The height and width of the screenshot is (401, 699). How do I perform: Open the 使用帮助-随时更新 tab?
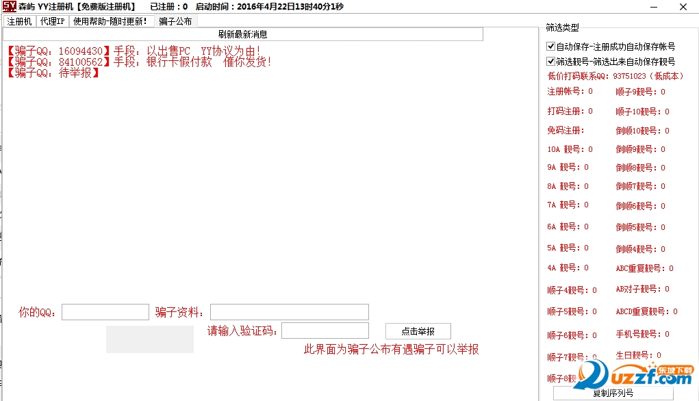(x=110, y=21)
